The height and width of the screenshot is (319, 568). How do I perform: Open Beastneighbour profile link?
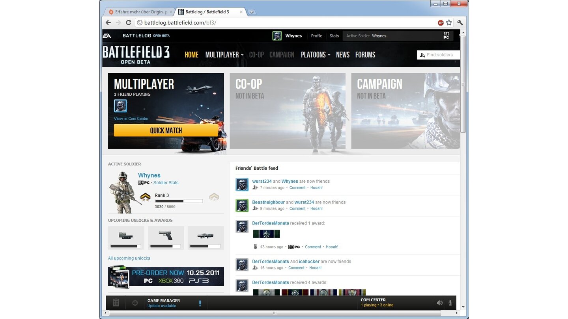pyautogui.click(x=268, y=202)
